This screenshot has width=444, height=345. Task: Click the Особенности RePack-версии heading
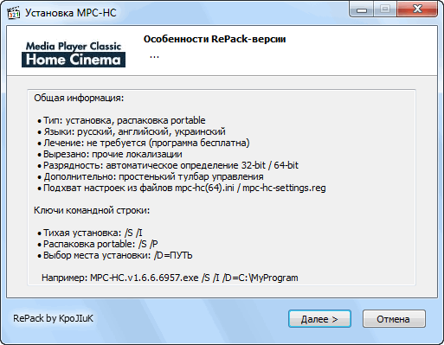pos(215,39)
